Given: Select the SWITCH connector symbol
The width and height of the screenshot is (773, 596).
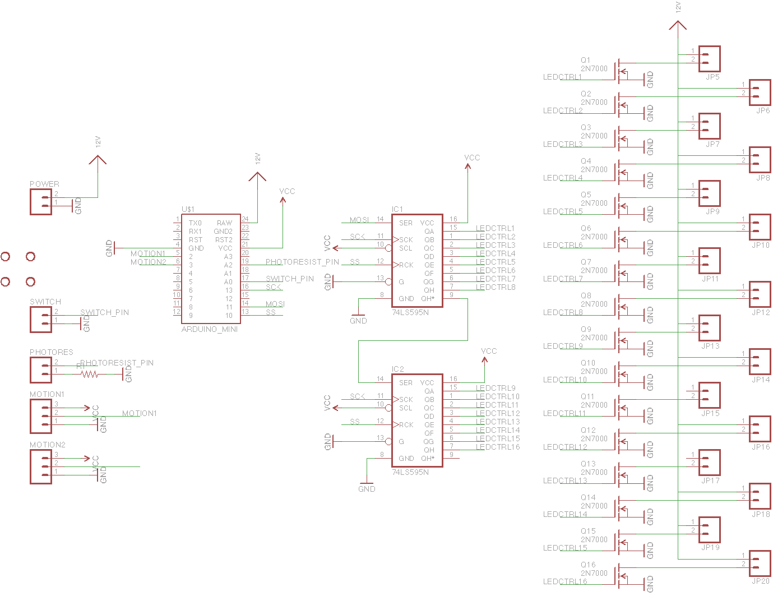Looking at the screenshot, I should click(41, 320).
